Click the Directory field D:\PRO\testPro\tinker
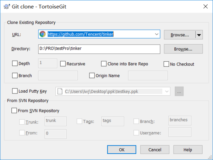 (99, 49)
